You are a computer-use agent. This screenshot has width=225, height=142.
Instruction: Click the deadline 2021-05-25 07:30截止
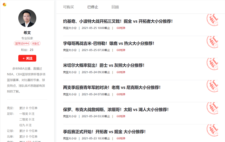(x=96, y=50)
